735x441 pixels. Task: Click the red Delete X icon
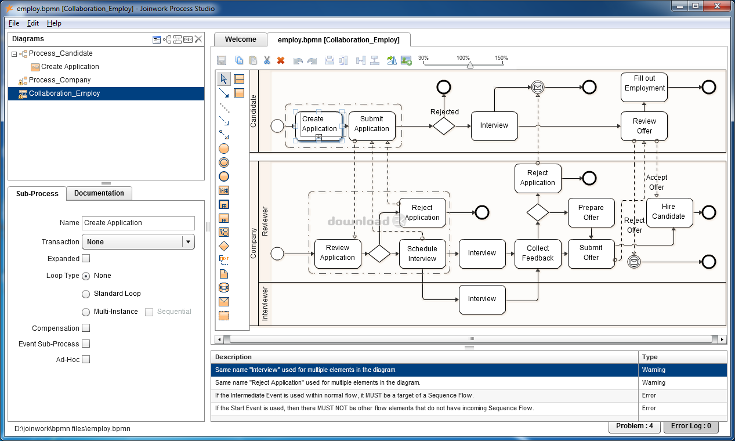click(x=281, y=60)
